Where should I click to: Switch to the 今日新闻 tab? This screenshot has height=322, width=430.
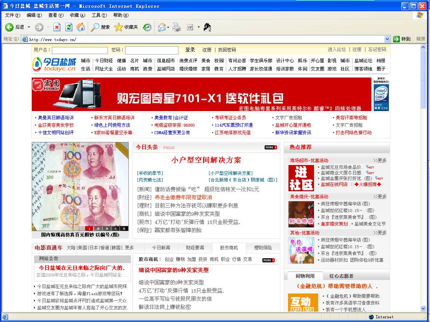(x=161, y=248)
